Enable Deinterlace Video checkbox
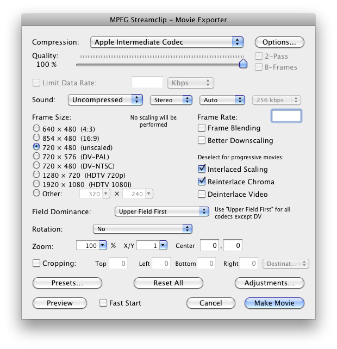The height and width of the screenshot is (349, 337). coord(202,194)
